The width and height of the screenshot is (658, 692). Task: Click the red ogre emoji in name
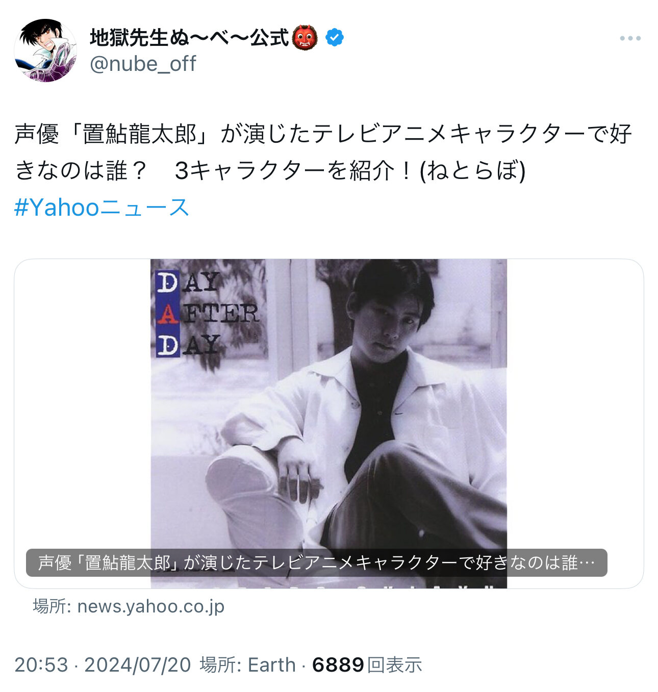point(305,38)
